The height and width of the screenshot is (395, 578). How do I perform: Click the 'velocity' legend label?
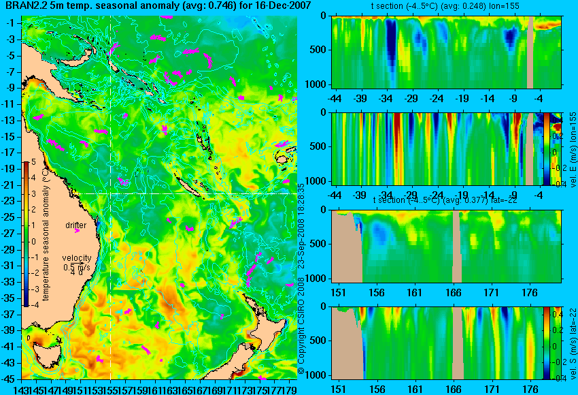click(77, 258)
